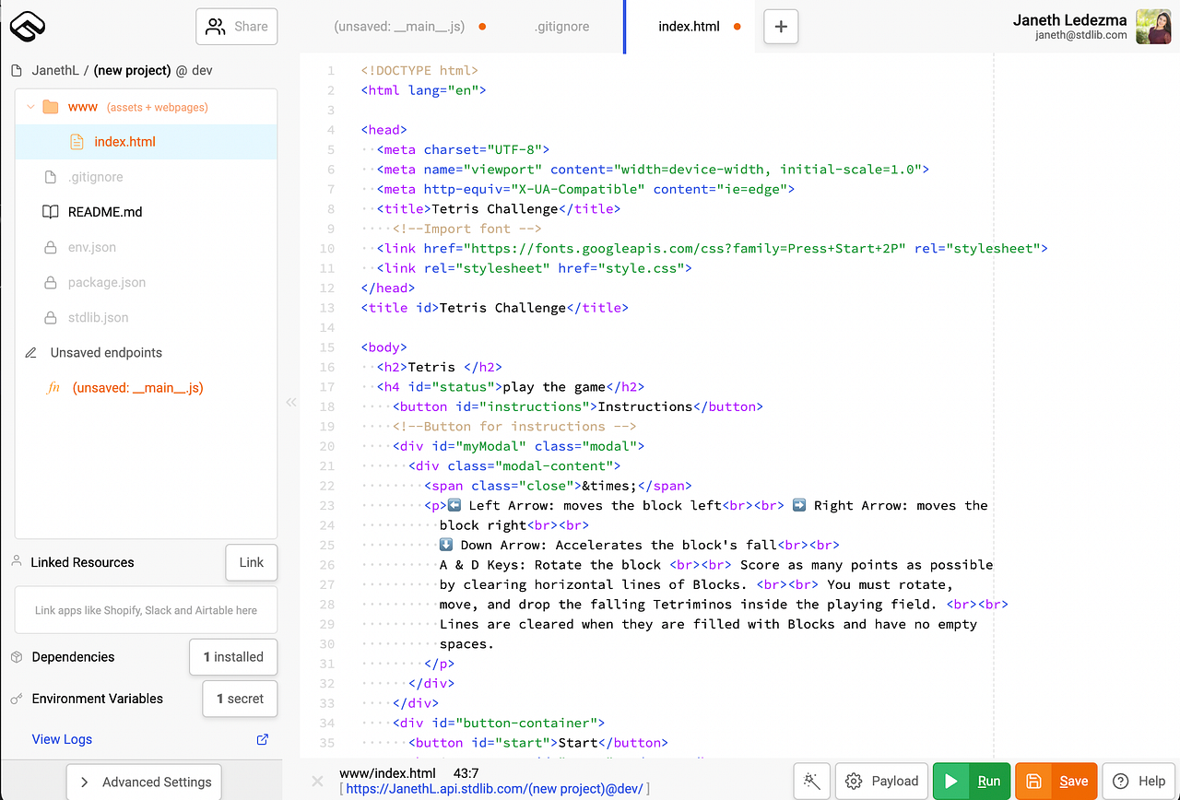Click the lock icon on package.json
Image resolution: width=1180 pixels, height=800 pixels.
(x=50, y=282)
